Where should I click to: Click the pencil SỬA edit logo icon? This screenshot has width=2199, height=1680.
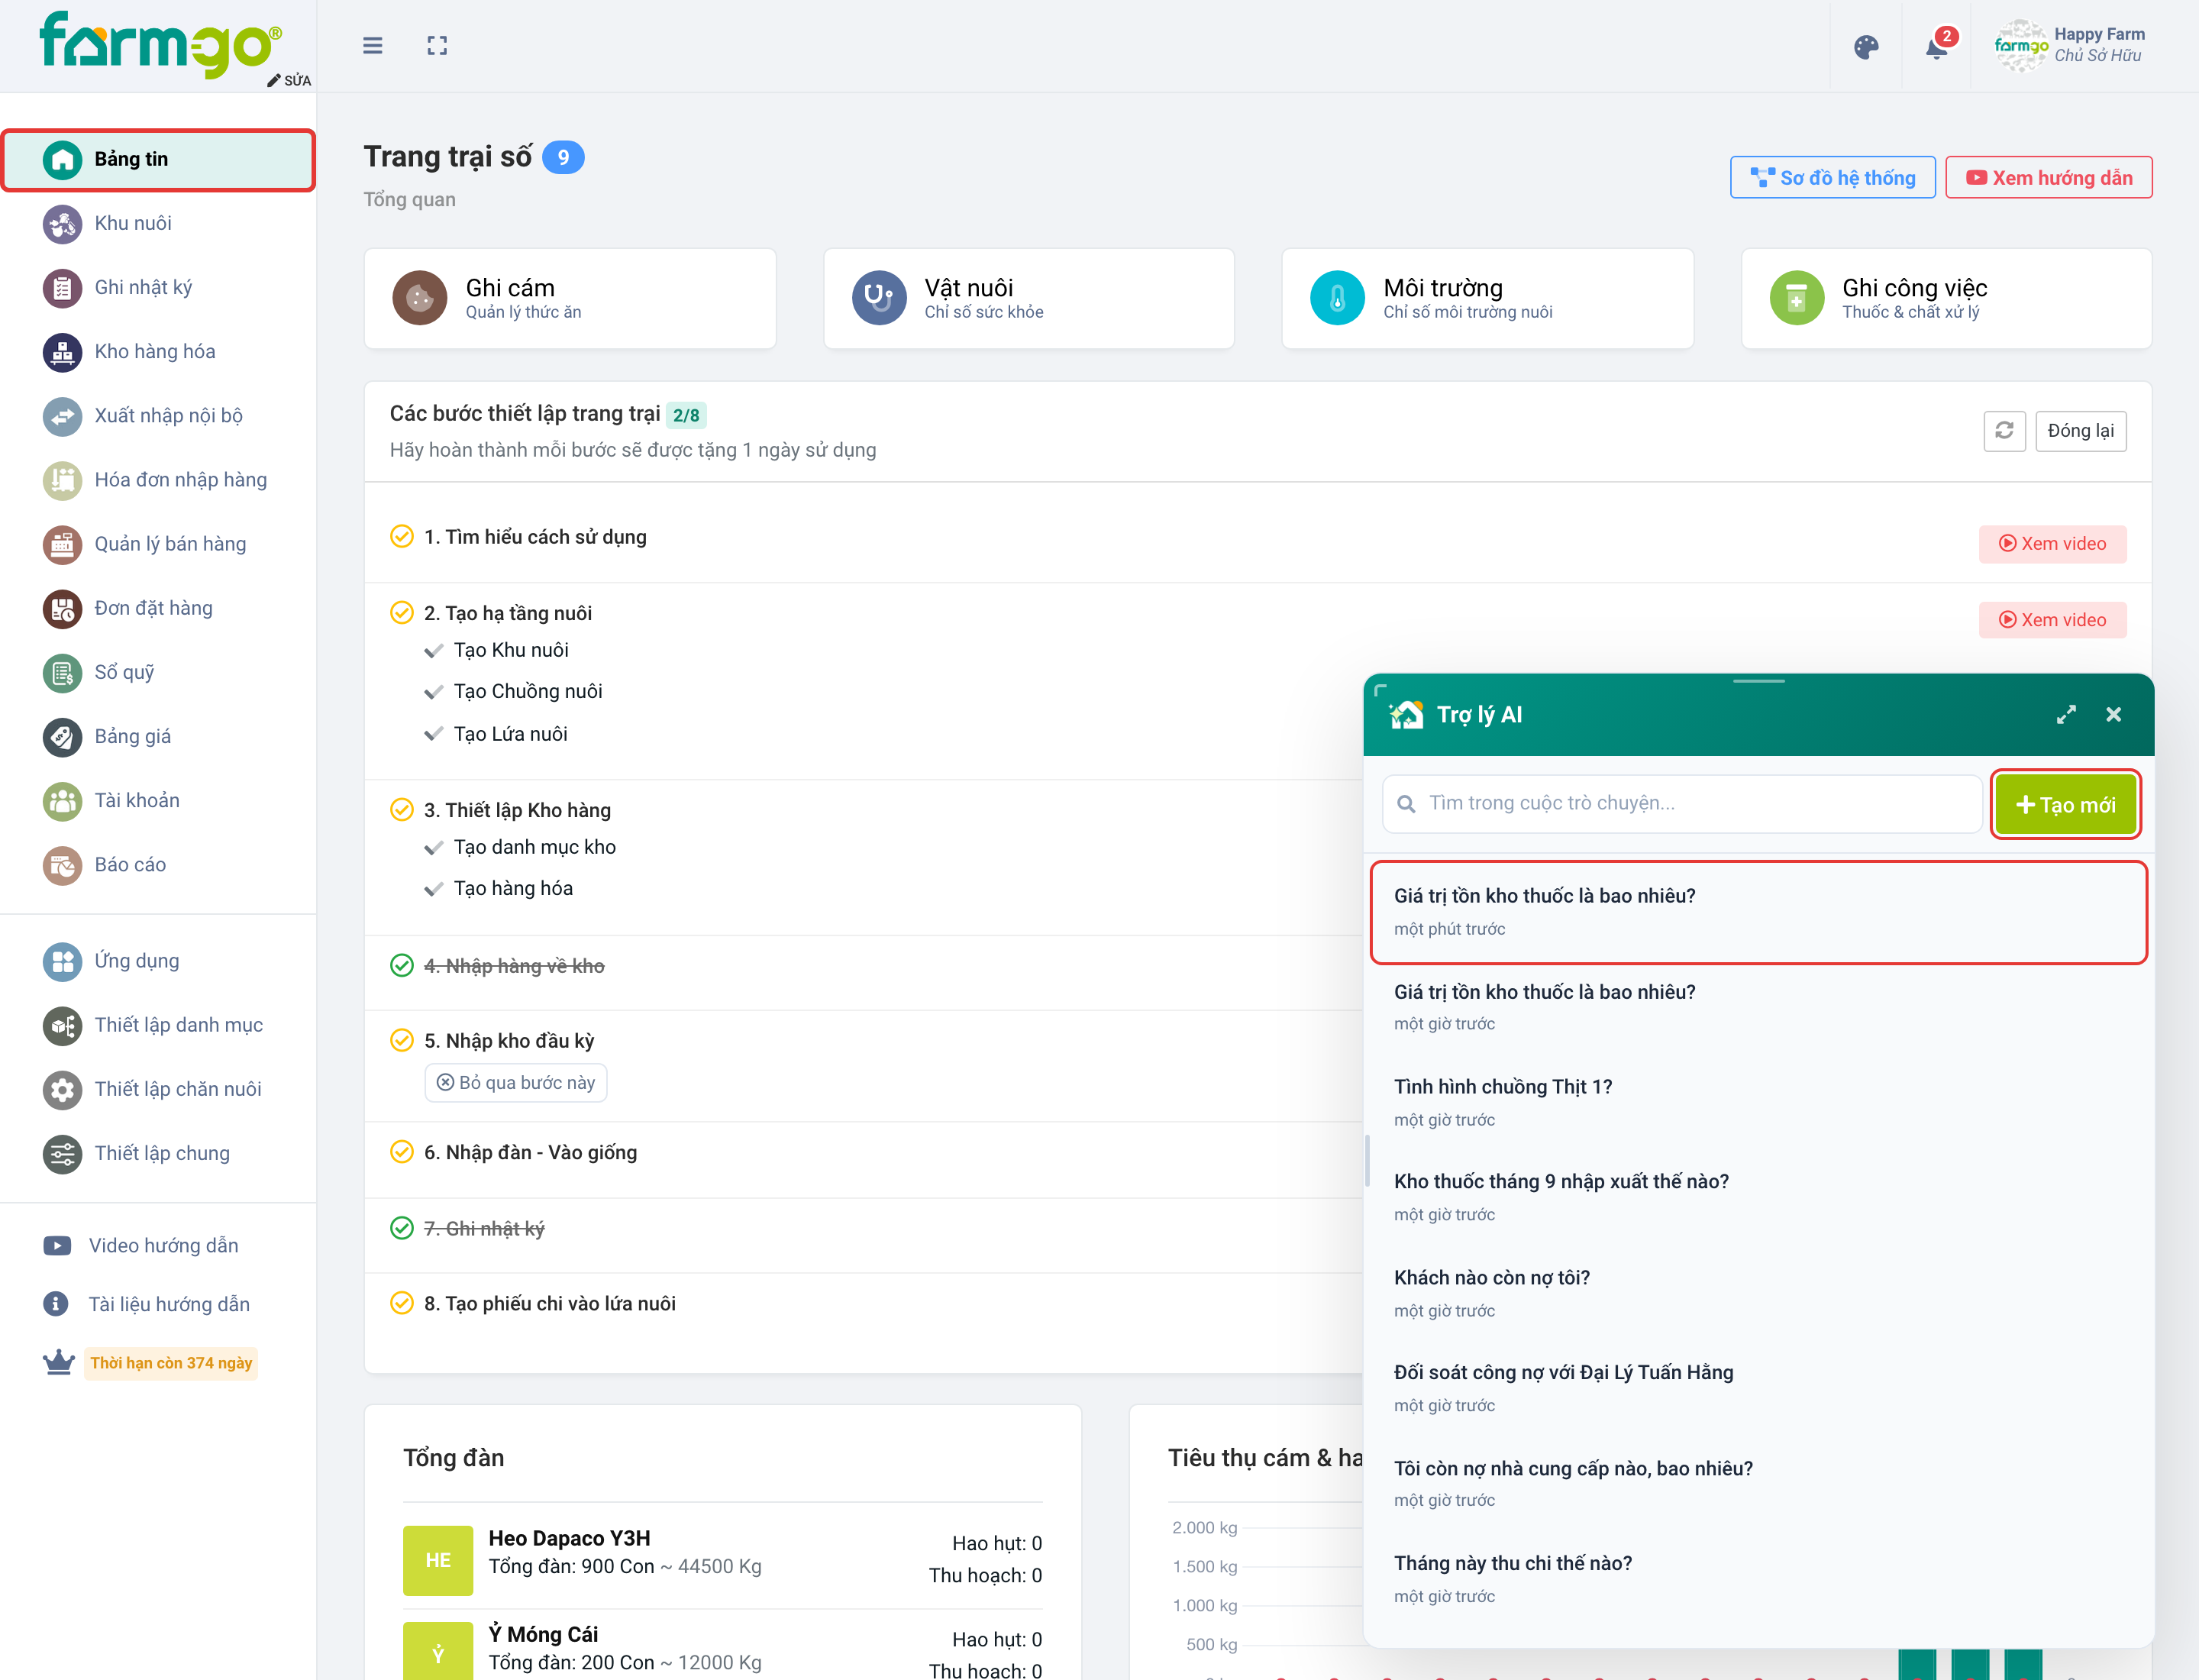pos(289,80)
